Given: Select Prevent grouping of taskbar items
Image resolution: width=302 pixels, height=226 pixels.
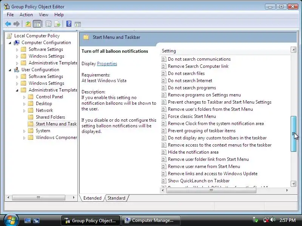Looking at the screenshot, I should [202, 131].
